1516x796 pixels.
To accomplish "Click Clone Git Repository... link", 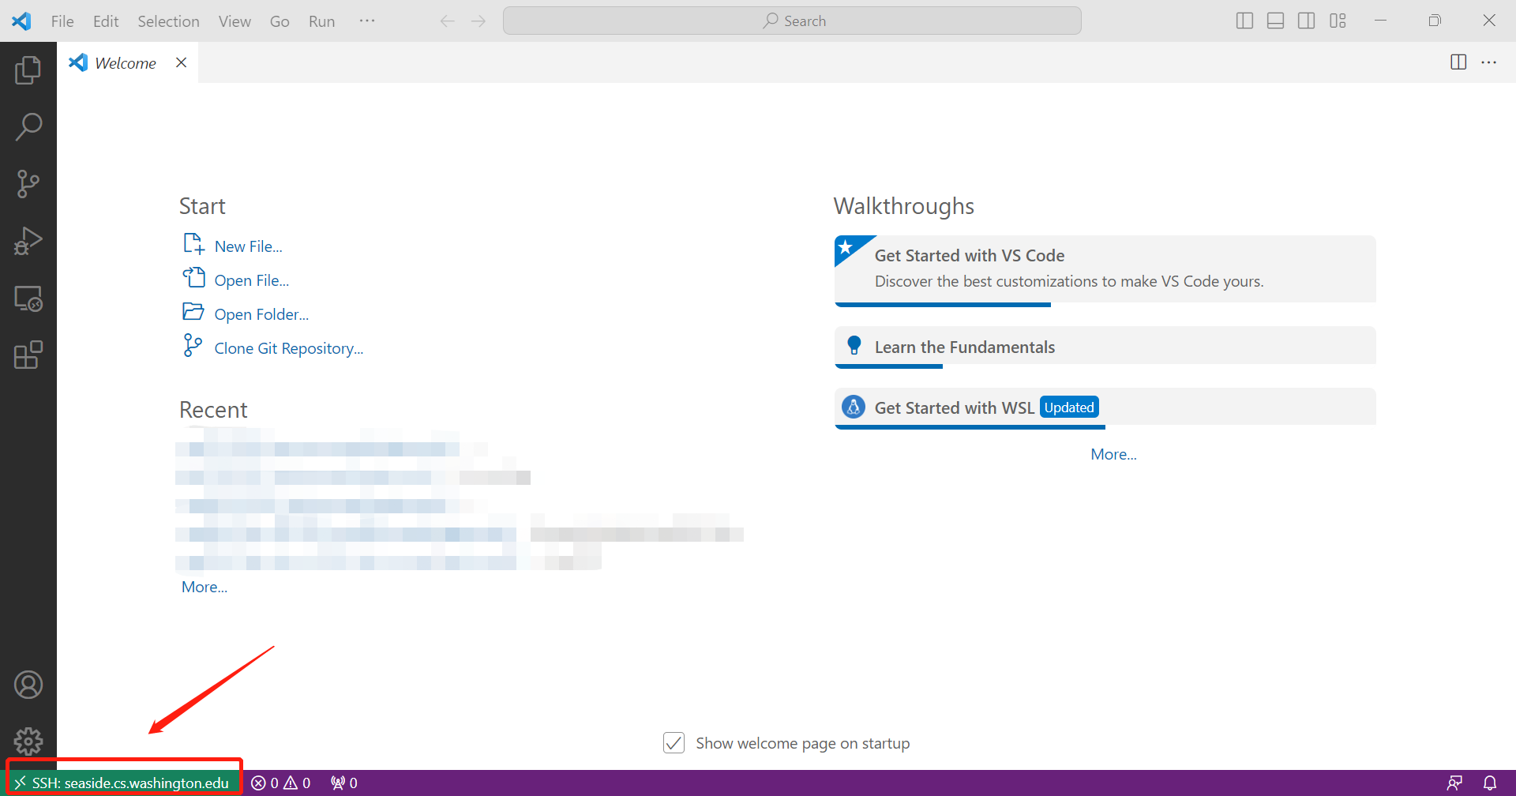I will [x=289, y=348].
